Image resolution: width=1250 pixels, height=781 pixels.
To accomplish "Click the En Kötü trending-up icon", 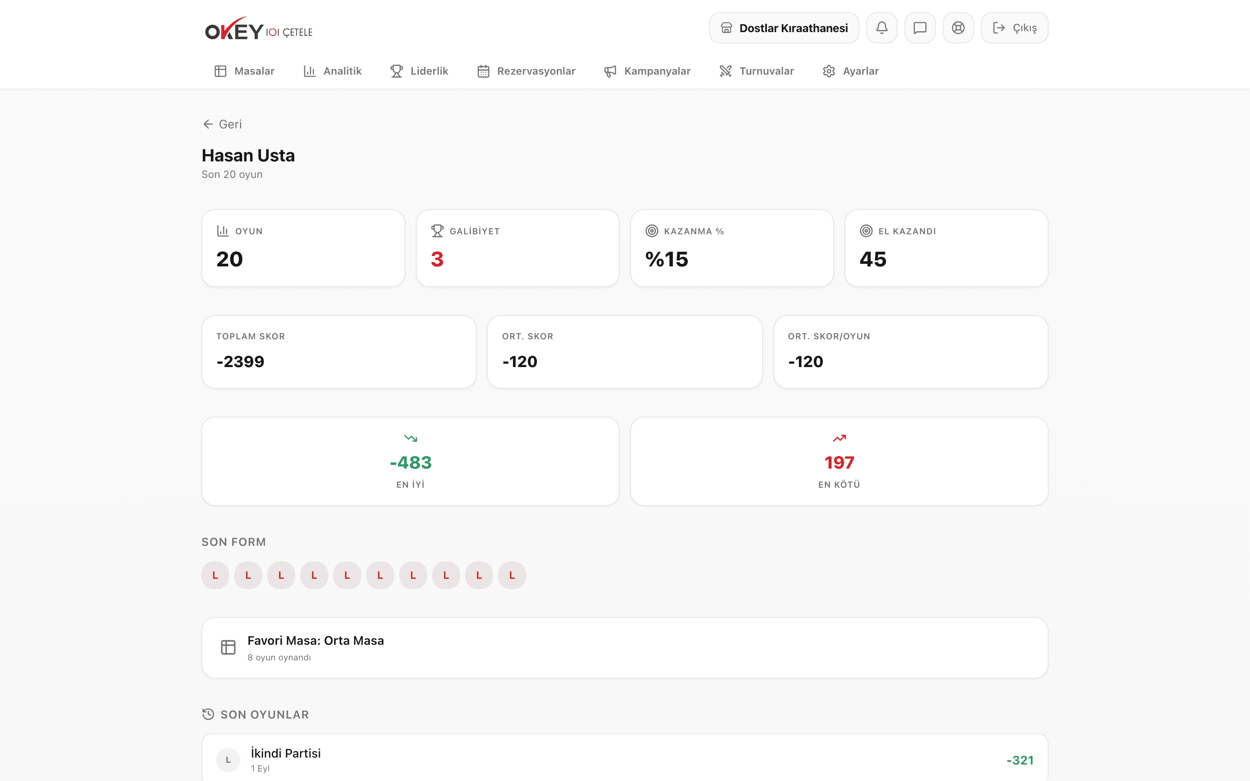I will tap(839, 438).
